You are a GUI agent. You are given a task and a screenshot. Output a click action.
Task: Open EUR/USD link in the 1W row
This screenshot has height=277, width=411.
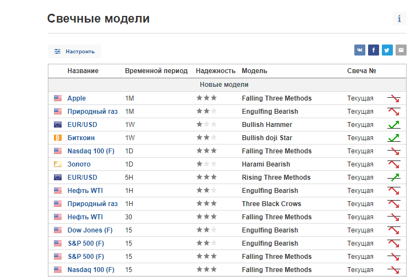83,125
